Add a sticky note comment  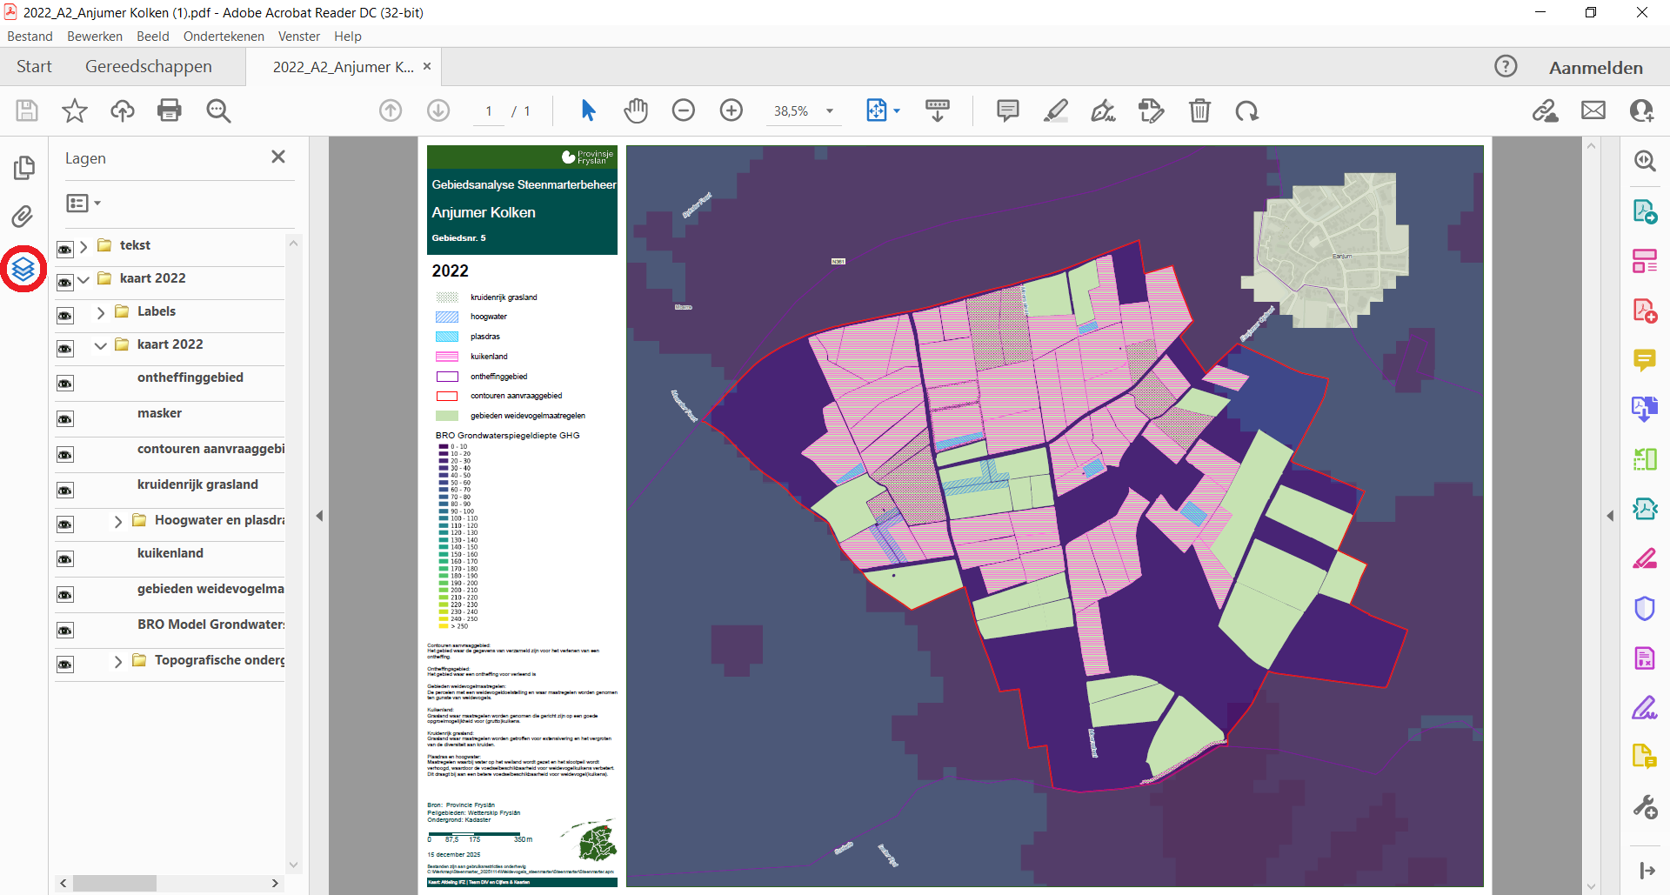(x=1007, y=110)
